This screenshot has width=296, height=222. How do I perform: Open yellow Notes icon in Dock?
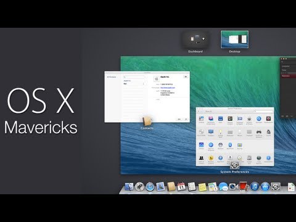(x=202, y=187)
